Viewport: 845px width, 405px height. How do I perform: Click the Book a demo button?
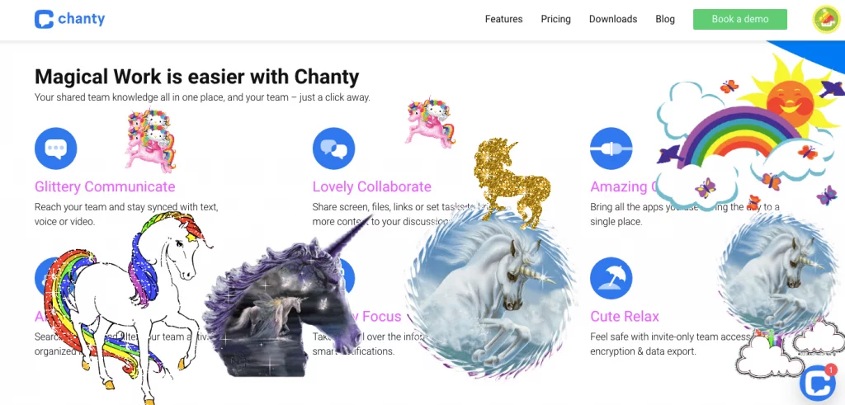point(740,19)
